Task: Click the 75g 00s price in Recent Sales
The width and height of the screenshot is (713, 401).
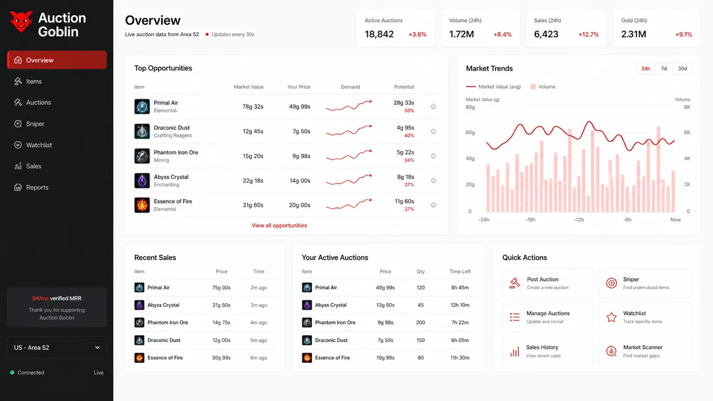Action: click(x=221, y=288)
